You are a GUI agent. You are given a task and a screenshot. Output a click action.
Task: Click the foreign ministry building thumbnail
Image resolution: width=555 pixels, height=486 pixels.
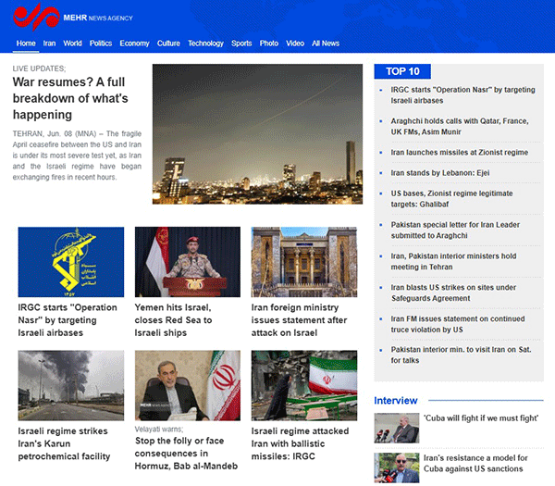[x=304, y=262]
